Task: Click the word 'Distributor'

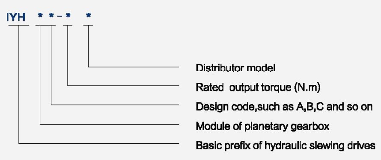Action: click(x=220, y=68)
